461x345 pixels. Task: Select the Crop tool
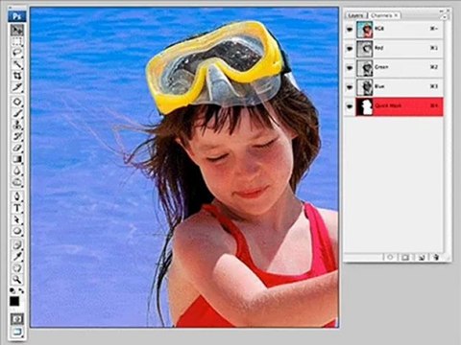(x=17, y=76)
